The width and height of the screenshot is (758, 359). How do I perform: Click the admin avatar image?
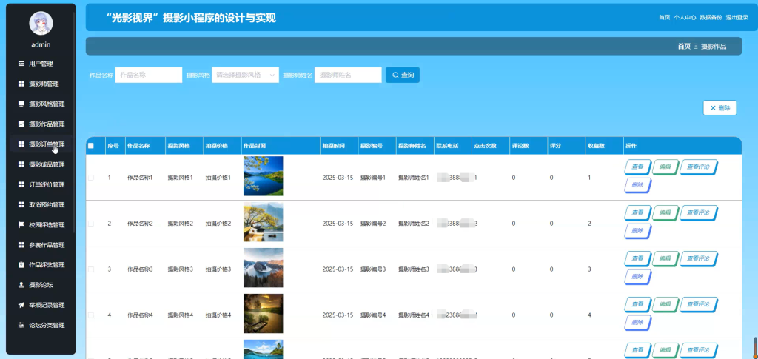(x=41, y=23)
